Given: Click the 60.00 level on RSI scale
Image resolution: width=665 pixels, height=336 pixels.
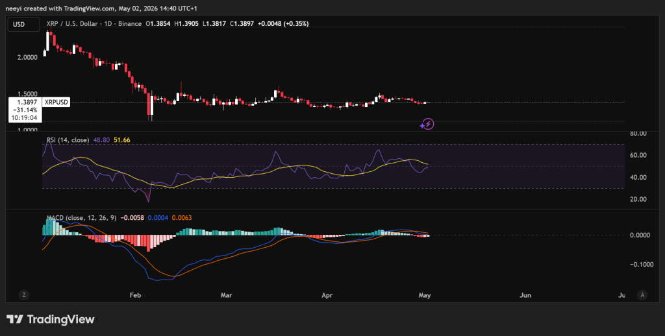Looking at the screenshot, I should (638, 155).
